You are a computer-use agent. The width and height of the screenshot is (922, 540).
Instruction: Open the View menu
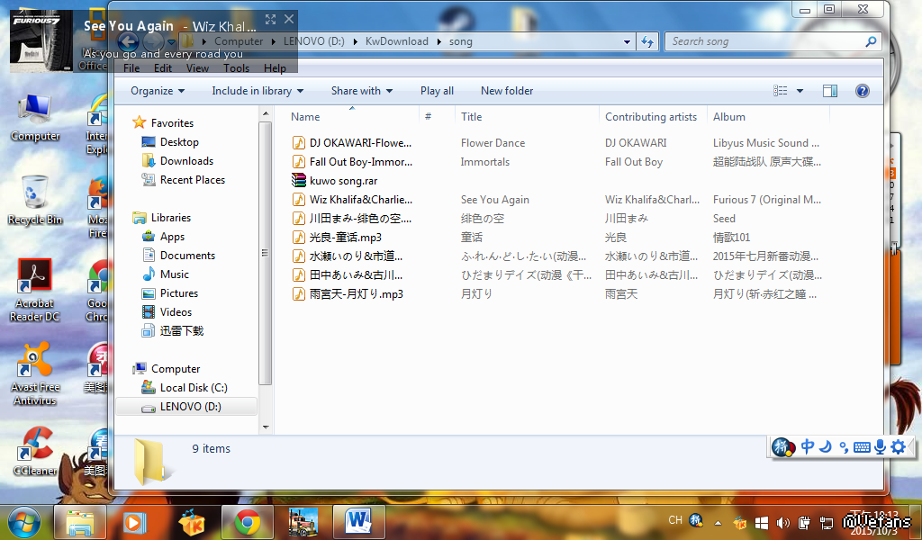pos(197,68)
